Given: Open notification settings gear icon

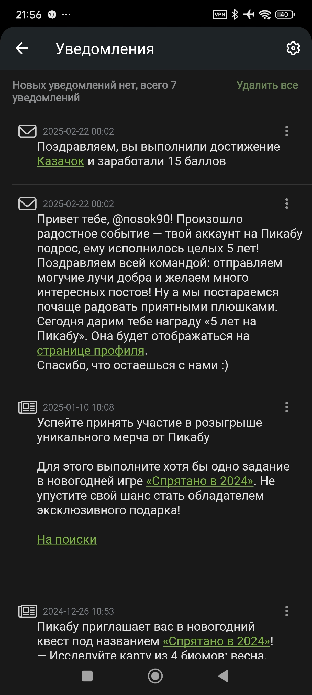Looking at the screenshot, I should coord(293,49).
